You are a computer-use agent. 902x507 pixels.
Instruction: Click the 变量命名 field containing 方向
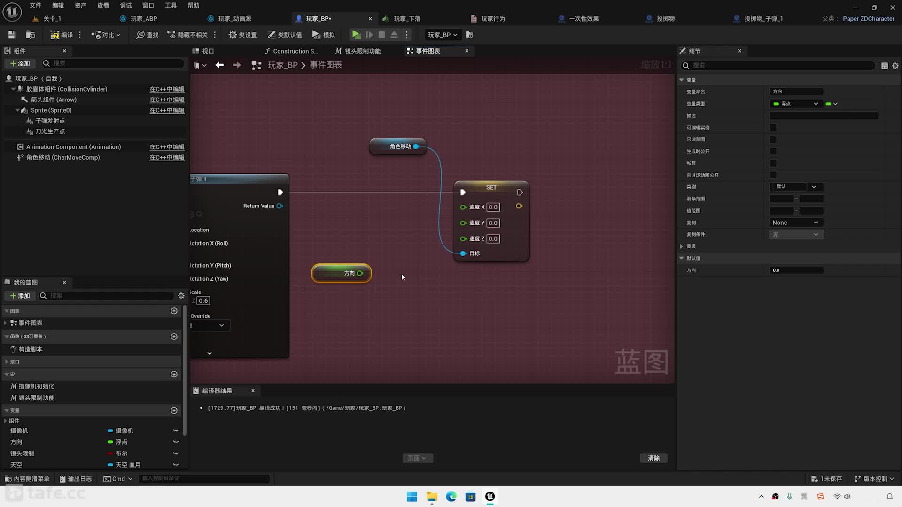[x=796, y=92]
